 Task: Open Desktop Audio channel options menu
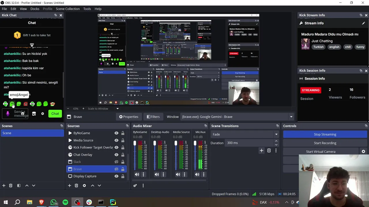click(x=163, y=174)
